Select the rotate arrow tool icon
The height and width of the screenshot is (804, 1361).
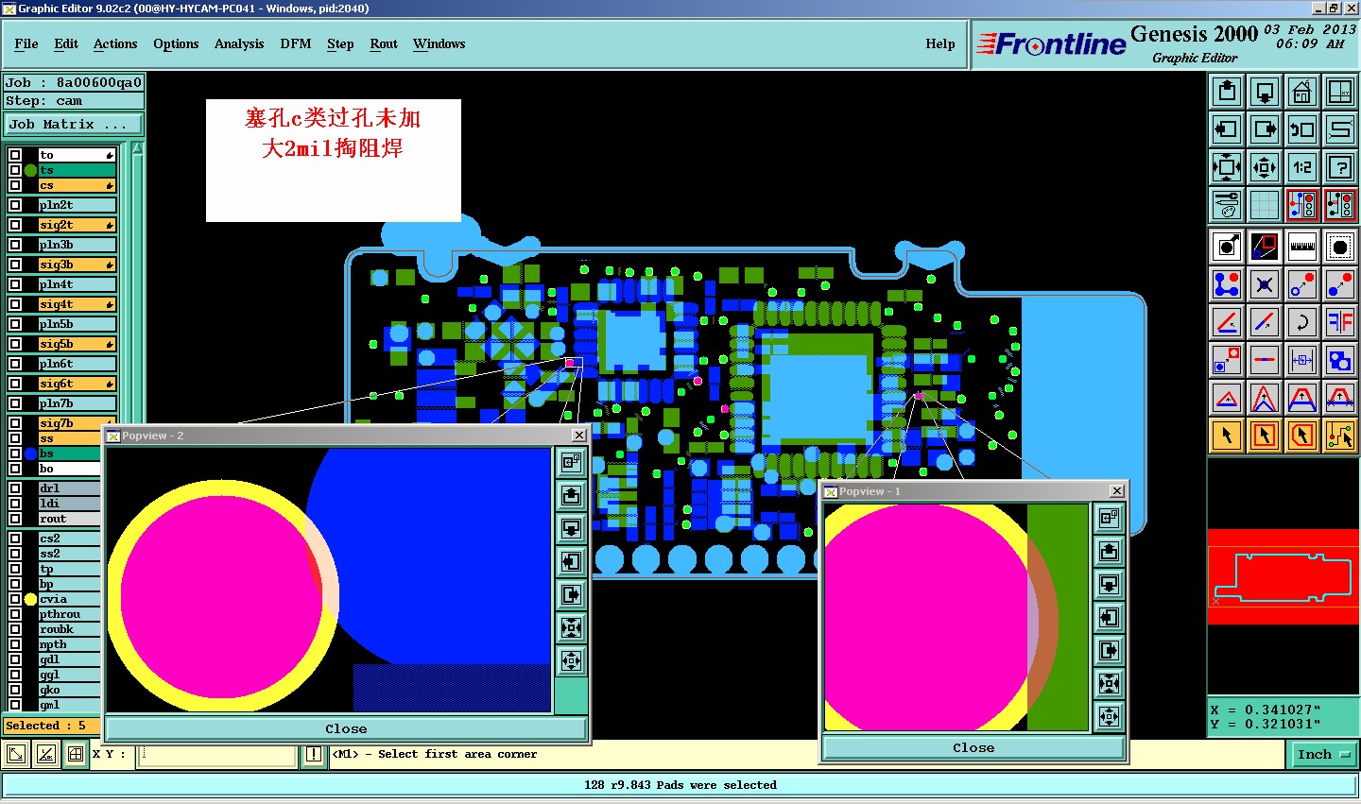coord(1302,322)
